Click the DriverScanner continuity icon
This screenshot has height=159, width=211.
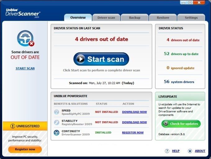point(56,133)
